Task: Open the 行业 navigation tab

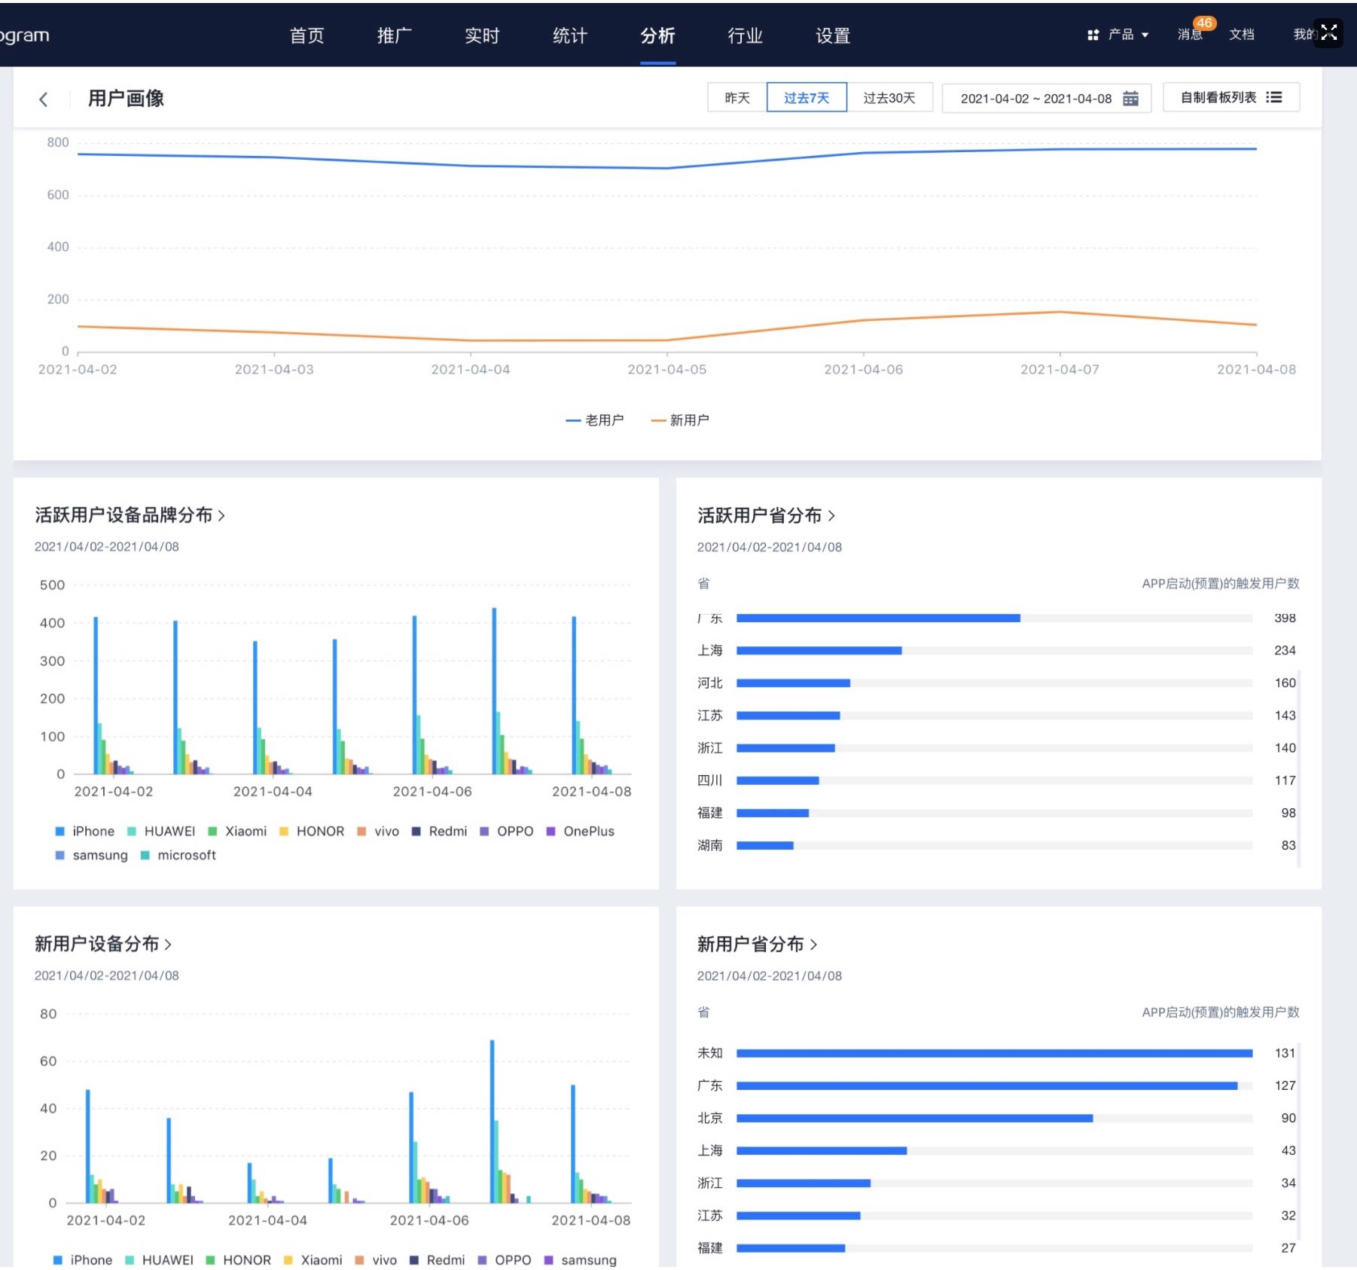Action: click(746, 35)
